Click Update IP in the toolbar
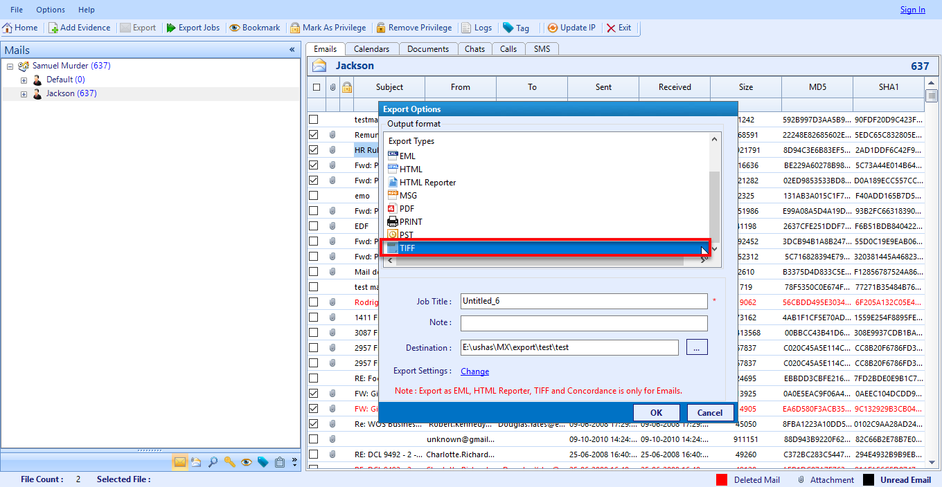The width and height of the screenshot is (942, 487). coord(571,28)
